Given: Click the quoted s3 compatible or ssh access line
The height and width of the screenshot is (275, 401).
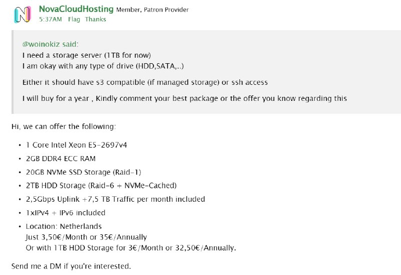Looking at the screenshot, I should pos(145,82).
